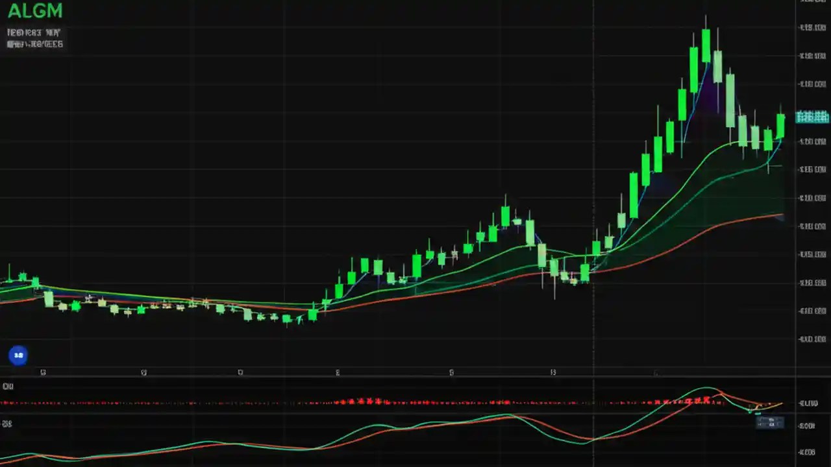Select the highlighted teal last-price tag
The image size is (831, 467).
pyautogui.click(x=812, y=117)
